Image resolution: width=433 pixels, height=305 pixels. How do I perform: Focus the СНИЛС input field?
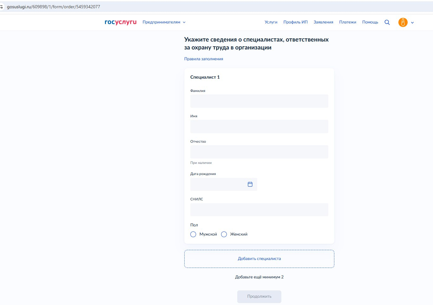pos(259,210)
